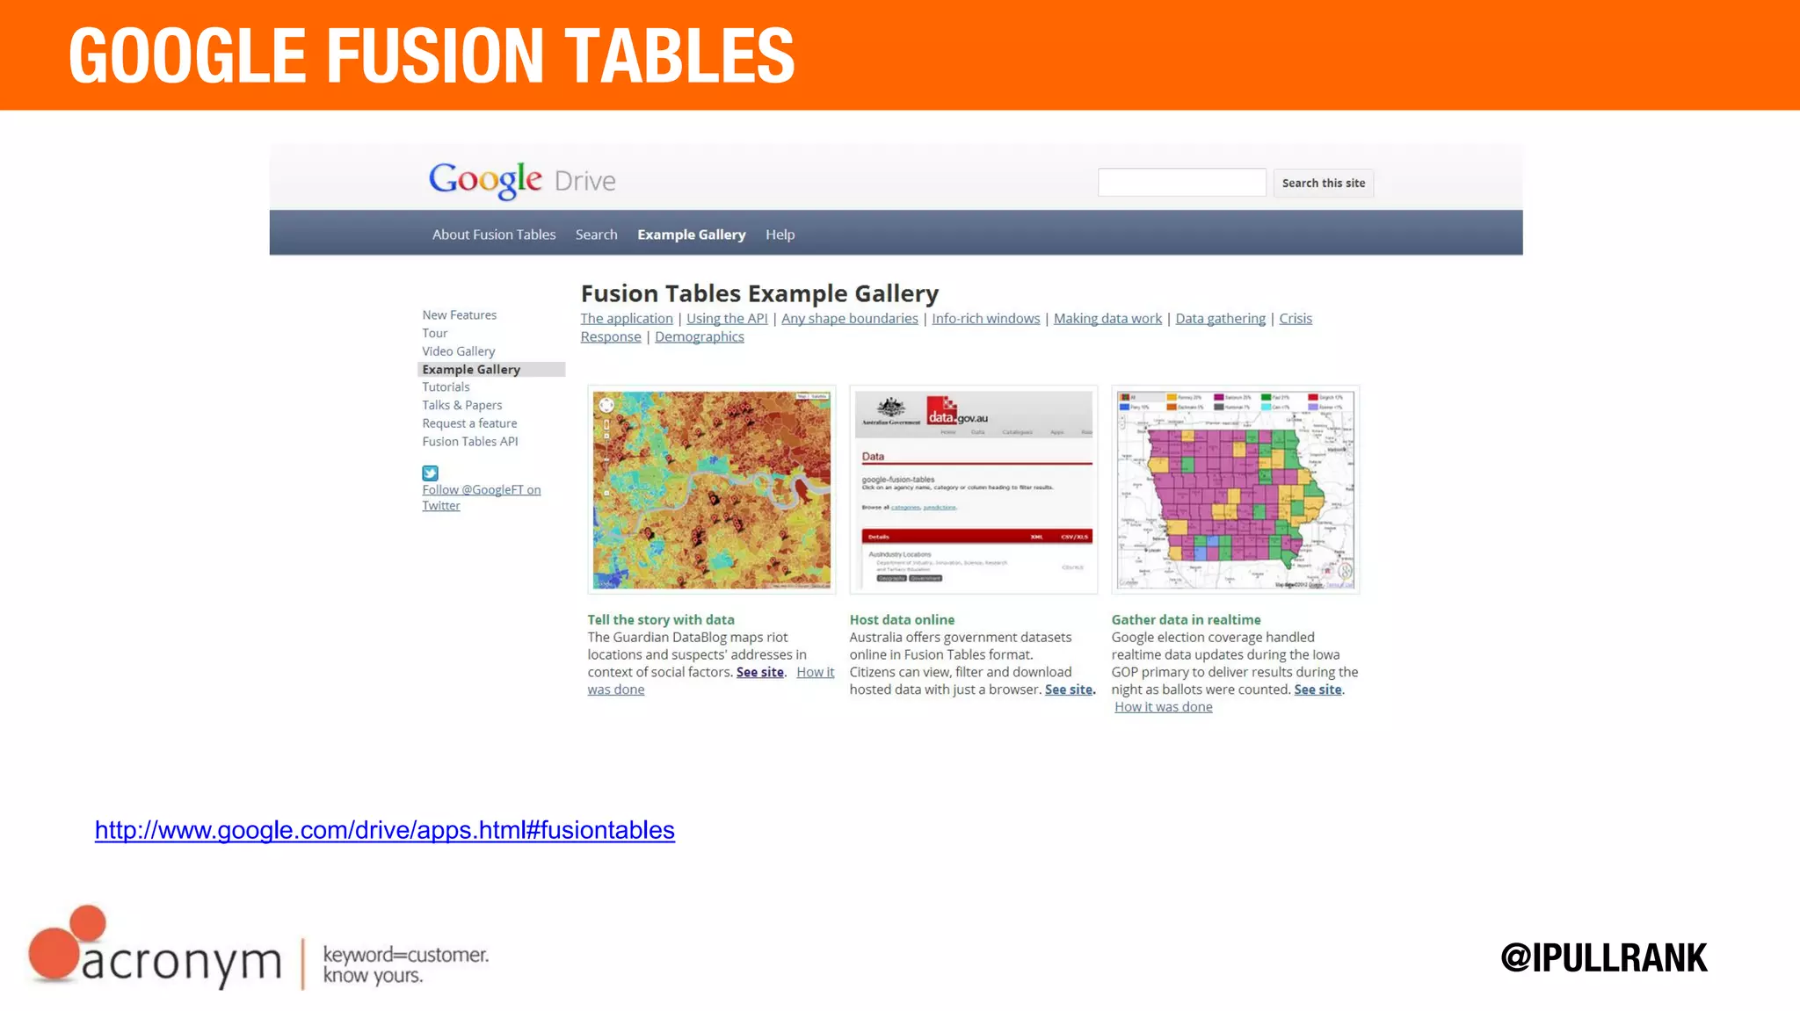Open See site link for Guardian DataBlog
The width and height of the screenshot is (1800, 1011).
(x=759, y=672)
